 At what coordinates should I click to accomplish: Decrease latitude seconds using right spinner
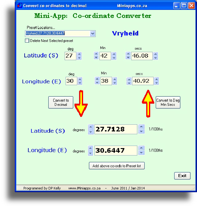click(155, 58)
